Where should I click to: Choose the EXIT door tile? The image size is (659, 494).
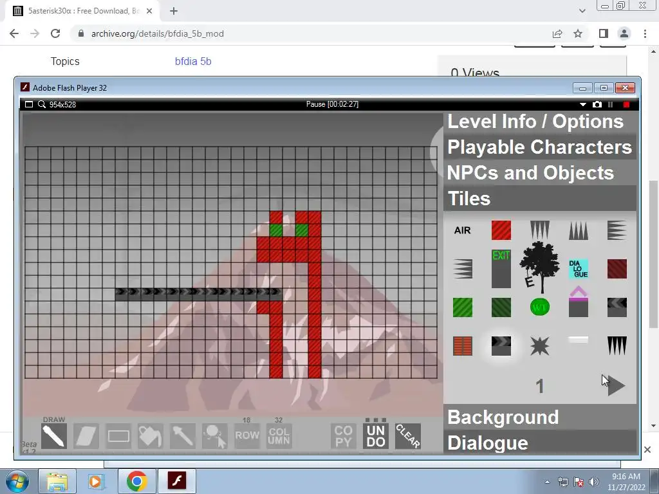click(x=501, y=269)
